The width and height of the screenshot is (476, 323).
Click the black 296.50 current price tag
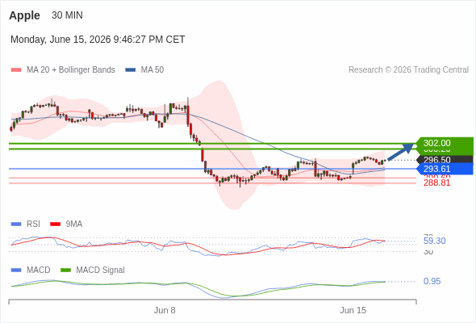click(x=445, y=160)
